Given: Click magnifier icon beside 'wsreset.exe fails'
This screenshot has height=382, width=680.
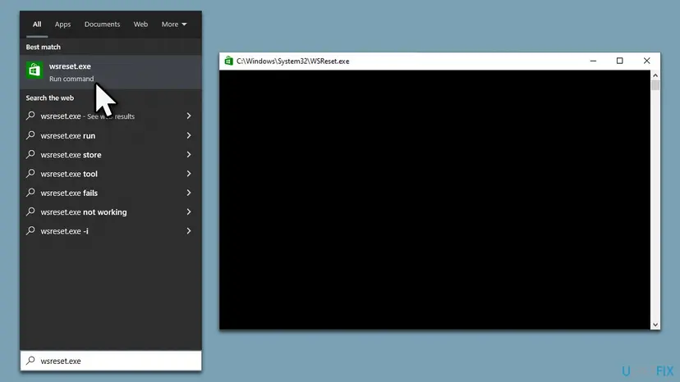Looking at the screenshot, I should point(30,193).
